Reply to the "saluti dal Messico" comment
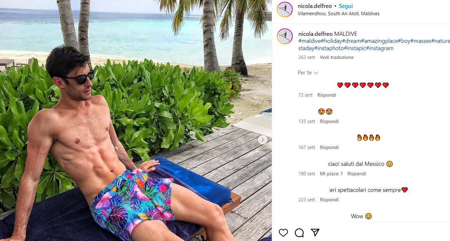Viewport: 450px width, 241px height. [357, 173]
